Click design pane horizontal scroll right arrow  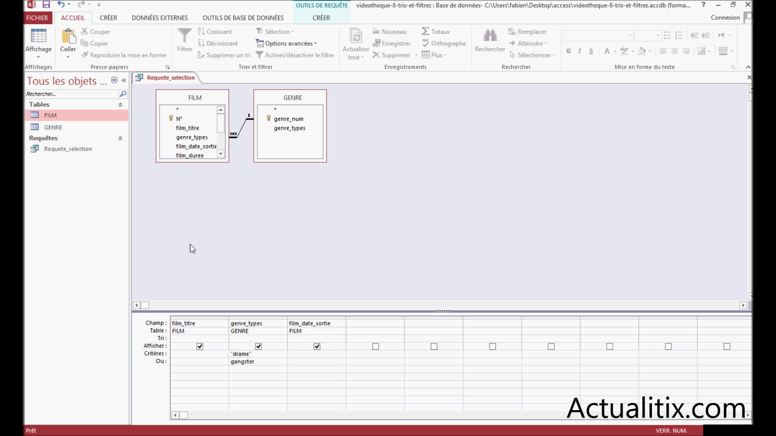coord(743,305)
